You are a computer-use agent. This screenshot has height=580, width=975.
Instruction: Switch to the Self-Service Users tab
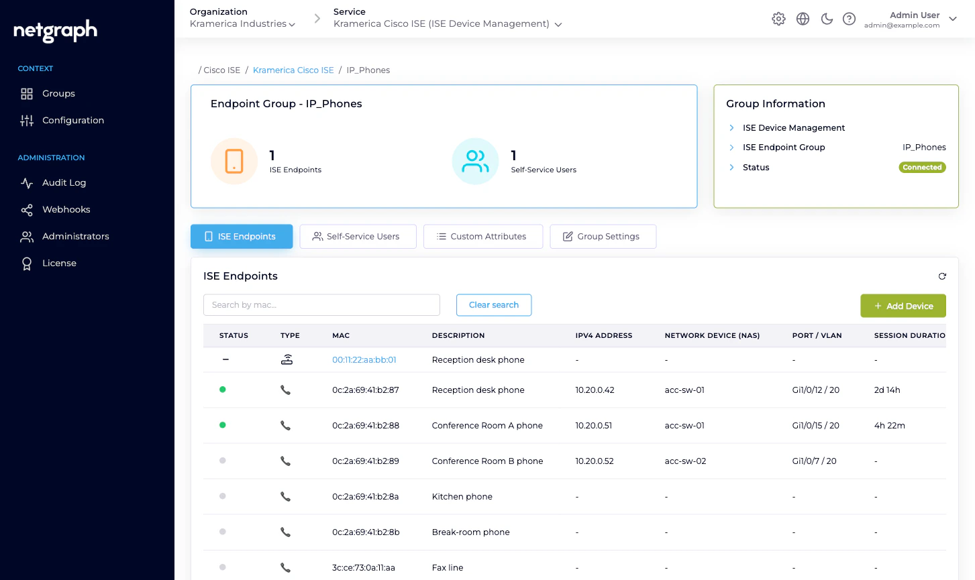point(358,236)
